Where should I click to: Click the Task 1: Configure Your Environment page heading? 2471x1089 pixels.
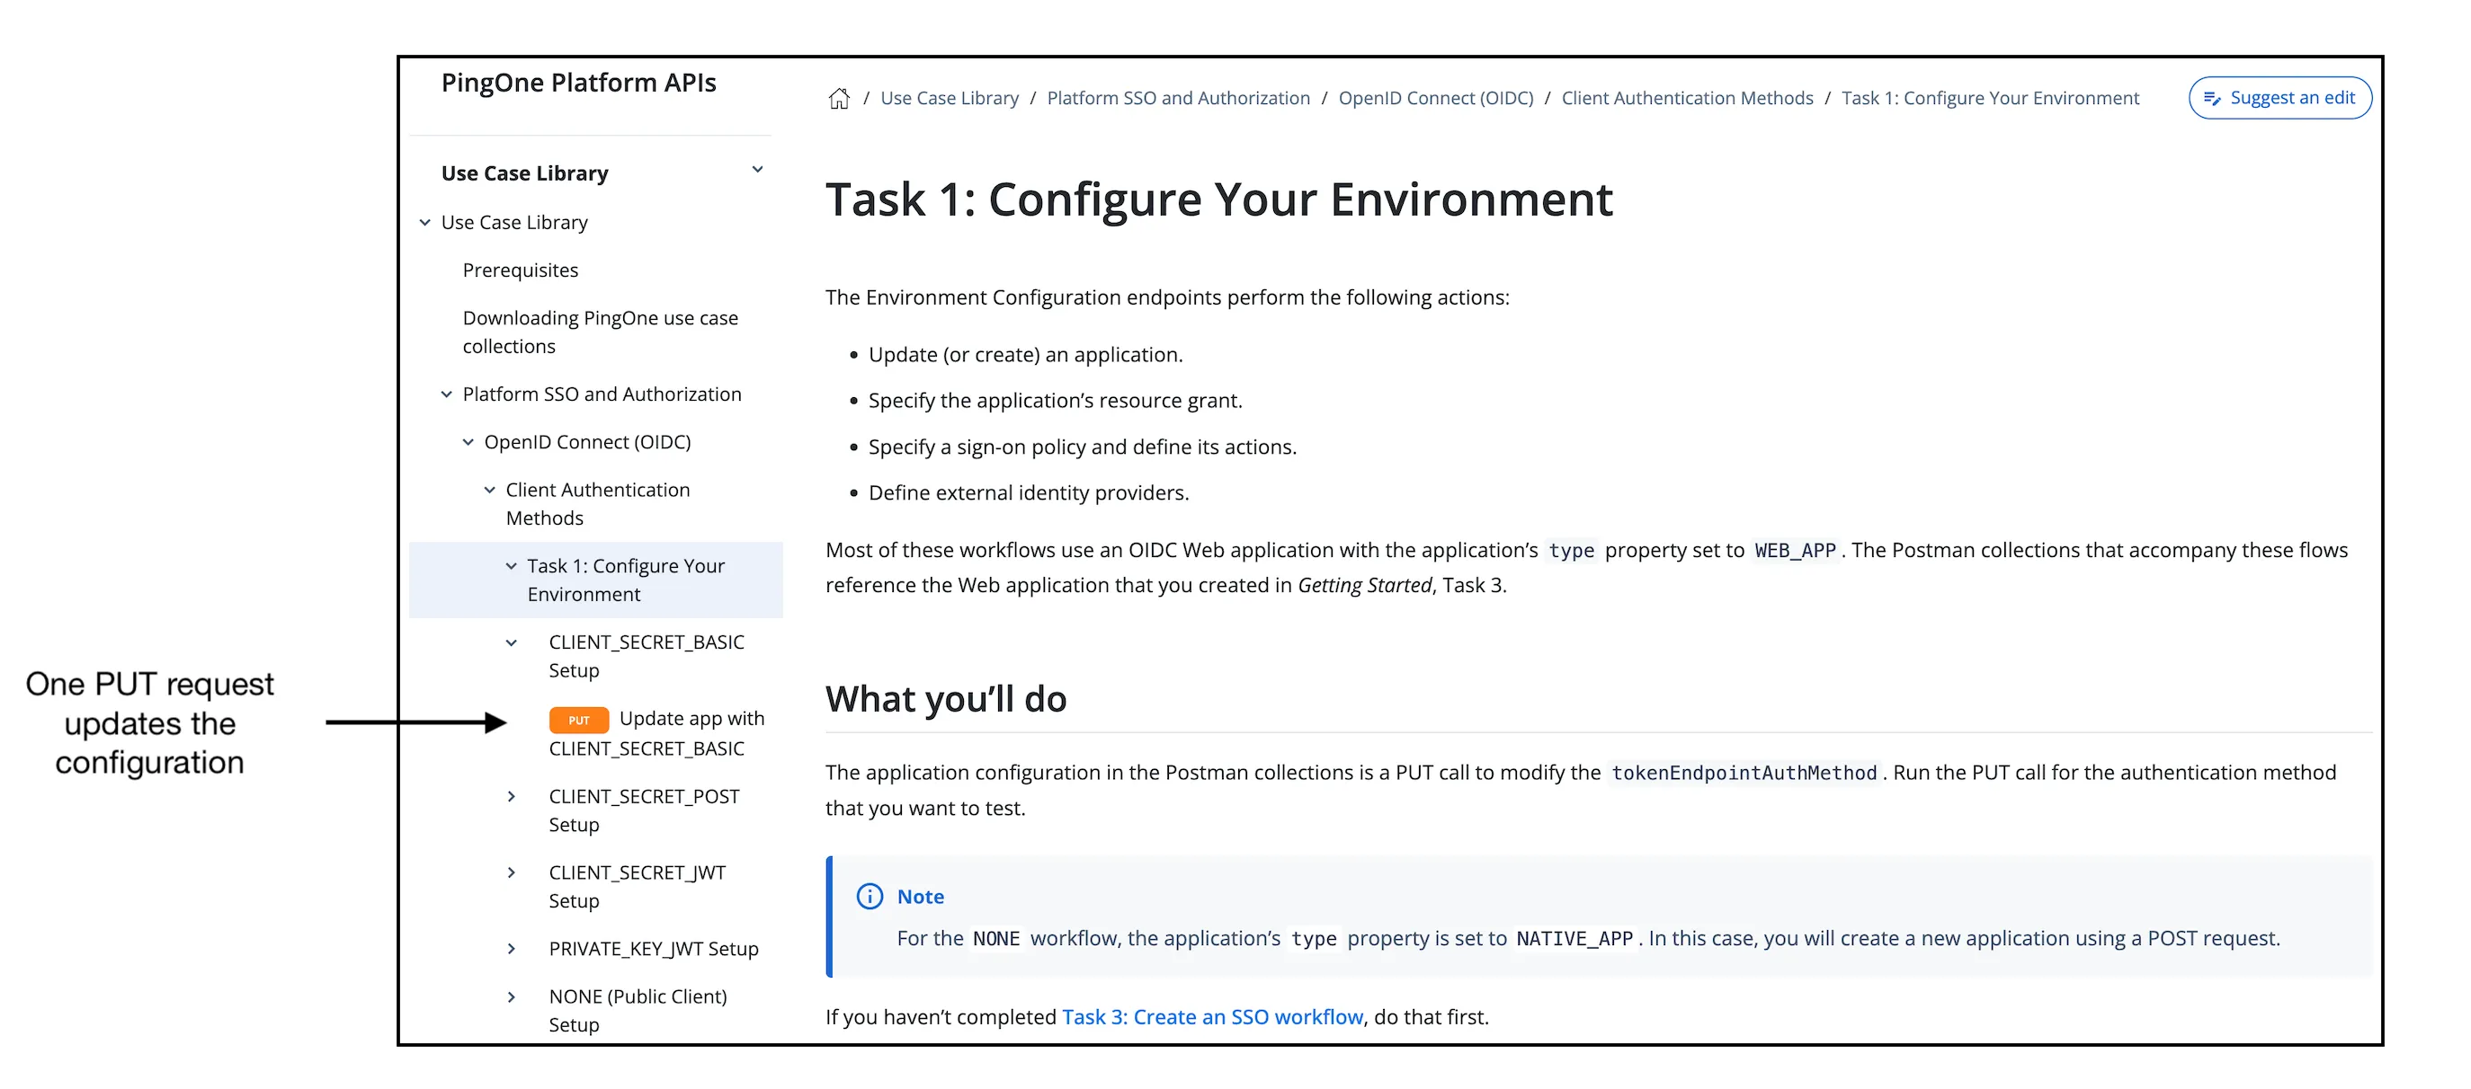coord(1219,199)
